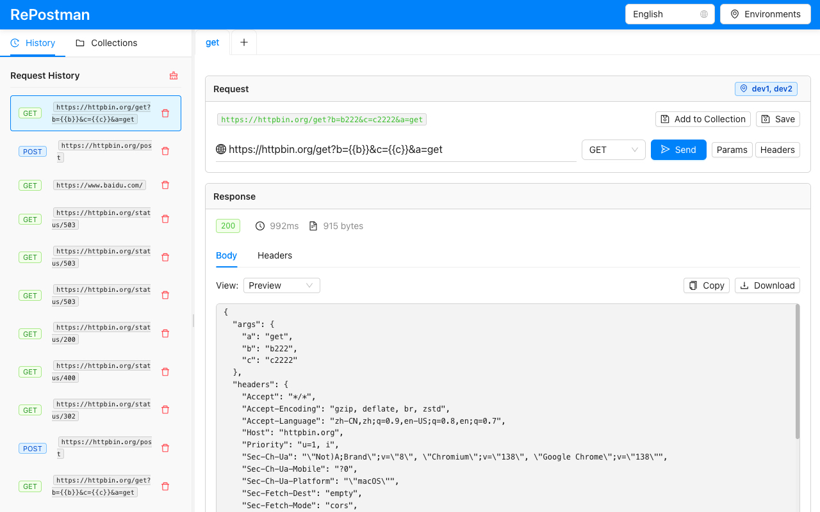Delete the status/200 history entry

[x=165, y=333]
